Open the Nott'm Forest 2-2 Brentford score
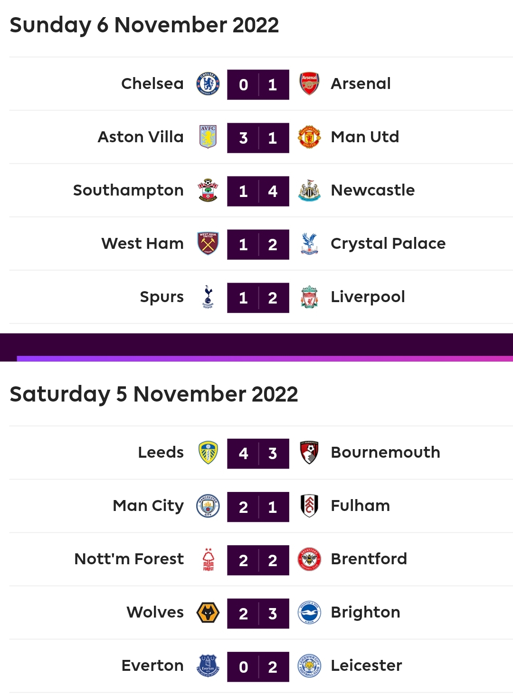 click(x=258, y=560)
